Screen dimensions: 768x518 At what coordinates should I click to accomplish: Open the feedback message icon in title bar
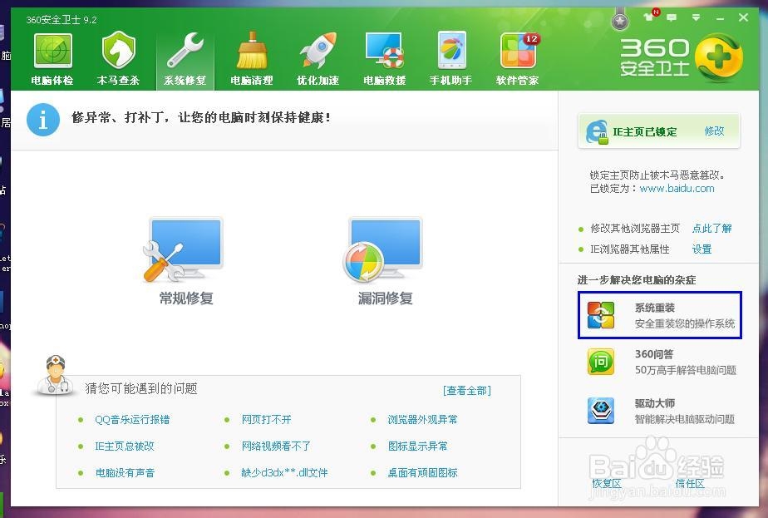pos(670,17)
